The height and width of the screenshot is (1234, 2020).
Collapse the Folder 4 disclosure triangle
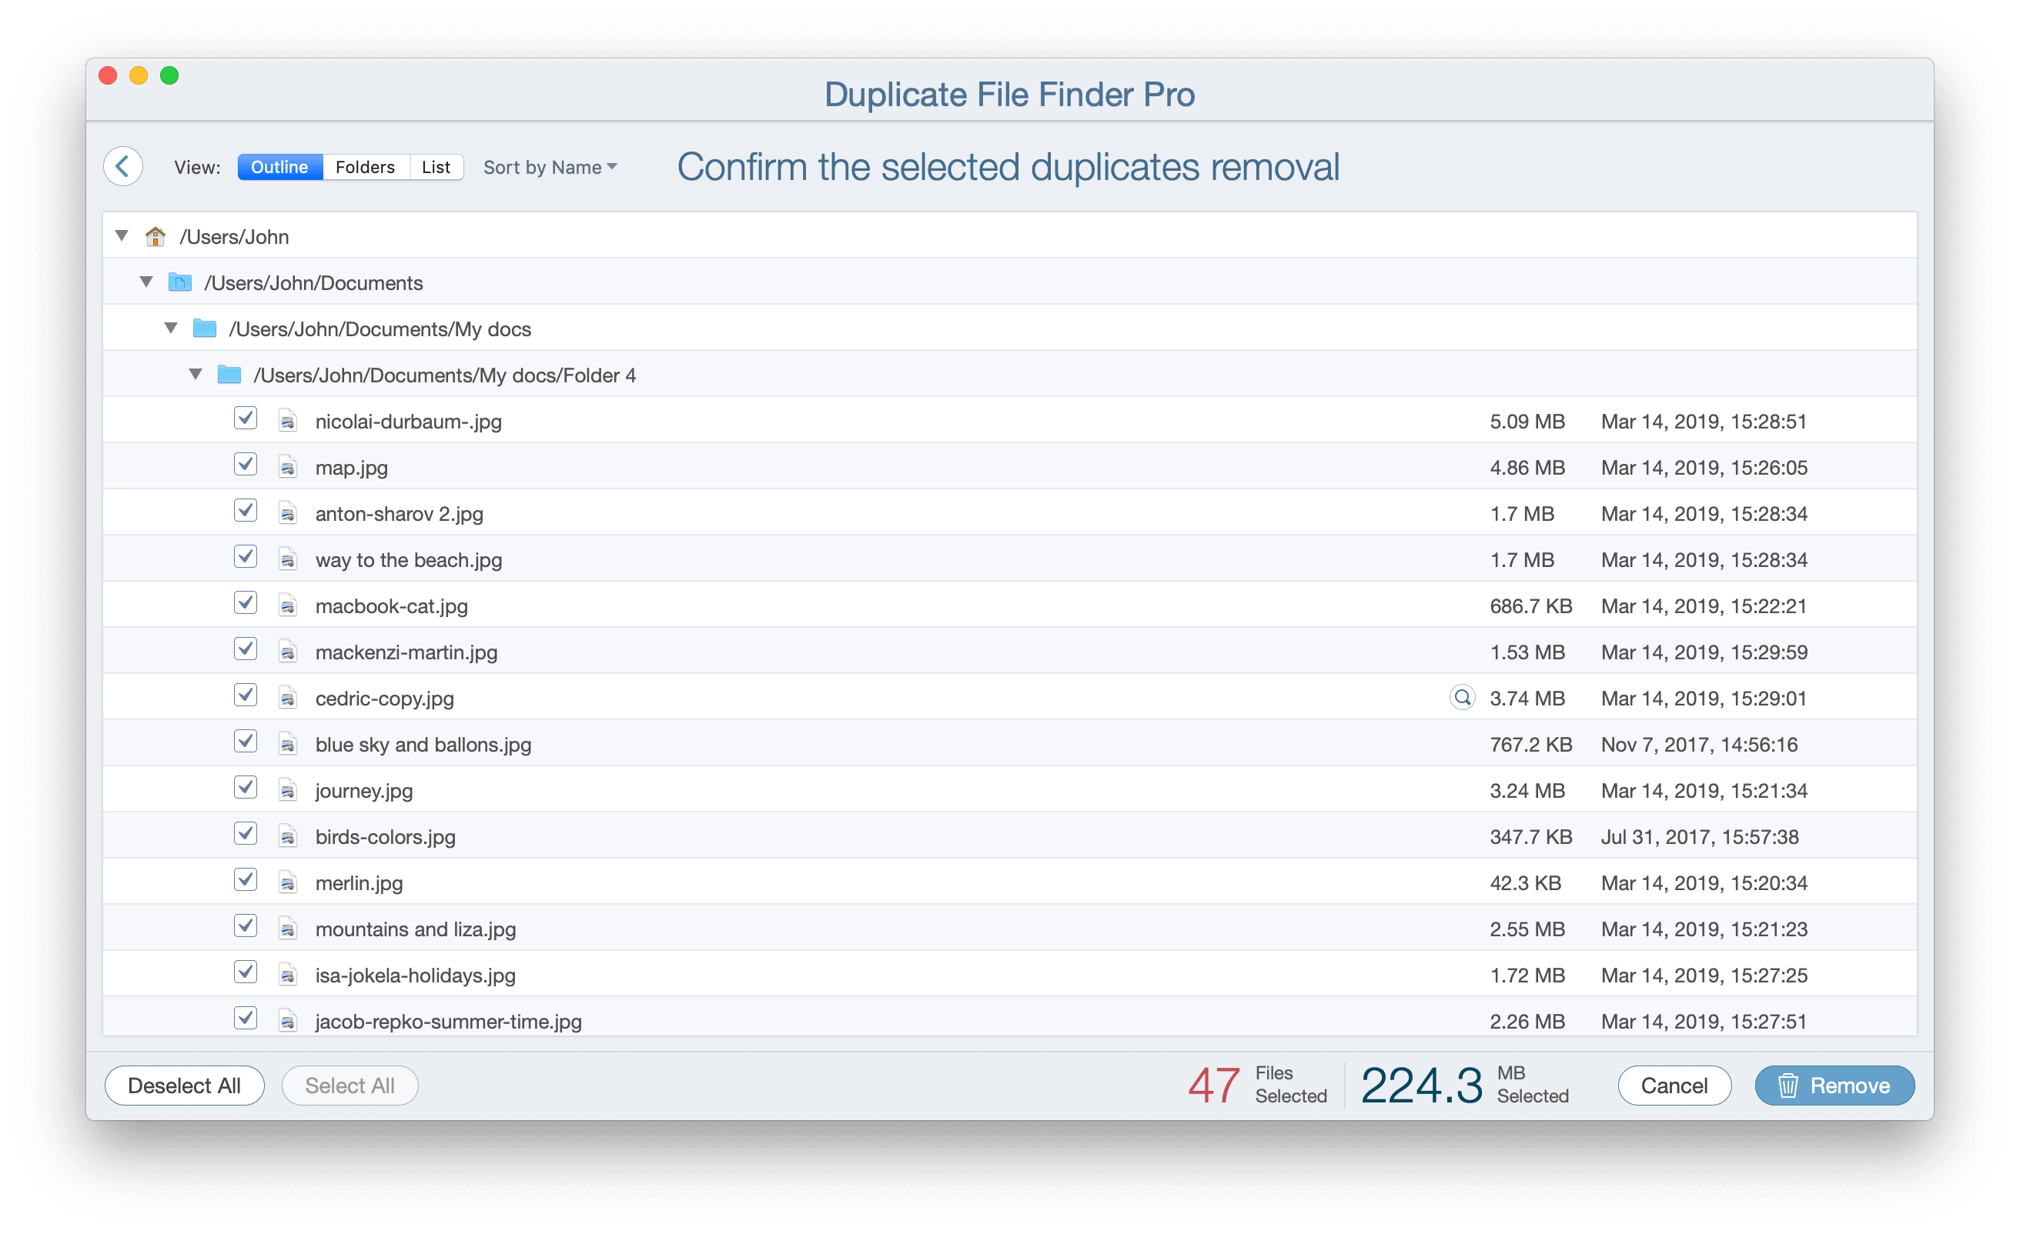(x=196, y=374)
